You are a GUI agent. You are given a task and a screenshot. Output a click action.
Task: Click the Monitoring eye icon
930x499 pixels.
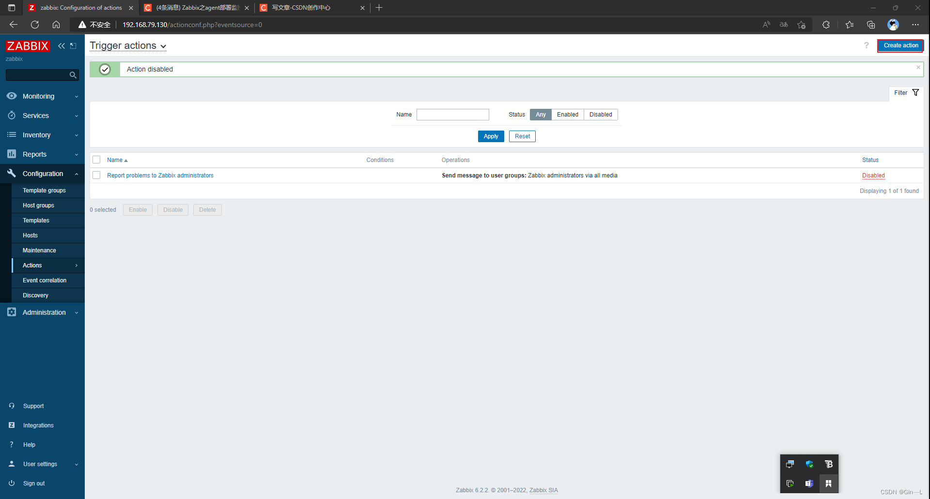(x=12, y=96)
